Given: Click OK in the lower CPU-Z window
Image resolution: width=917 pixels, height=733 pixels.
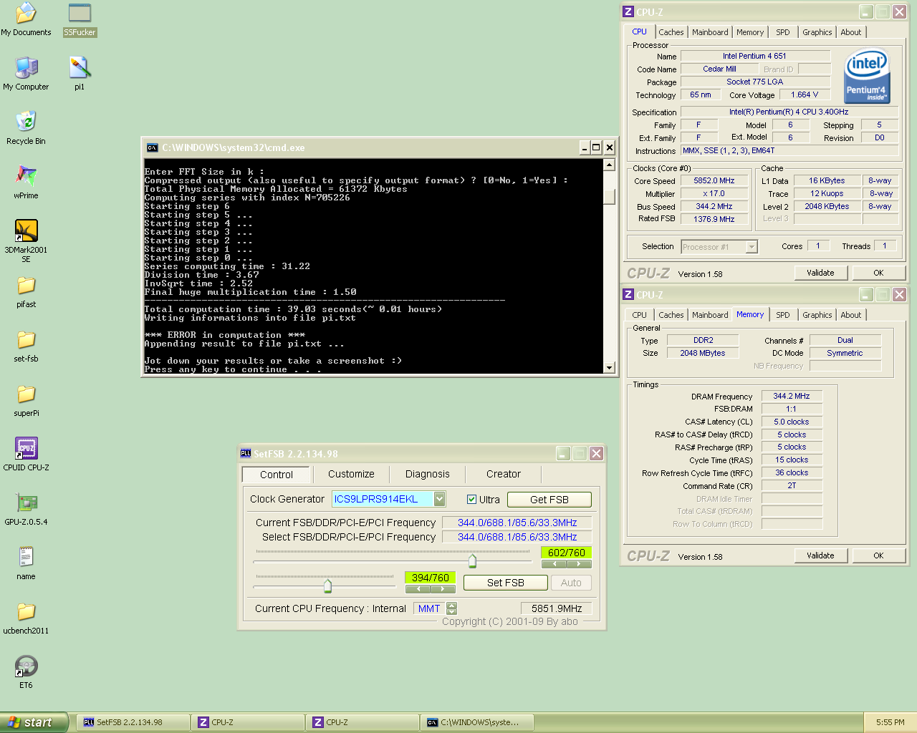Looking at the screenshot, I should pos(878,555).
